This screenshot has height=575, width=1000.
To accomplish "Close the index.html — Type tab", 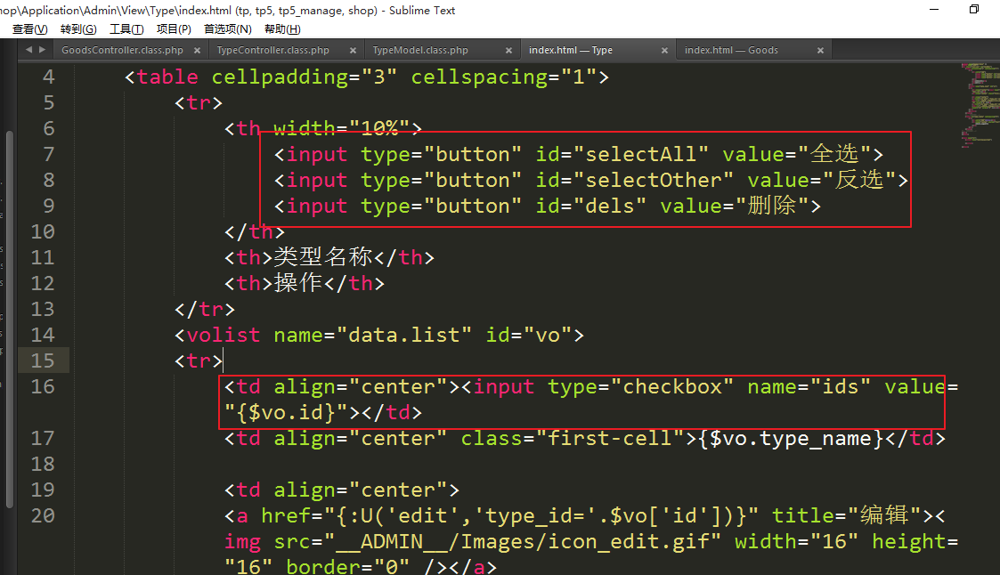I will [664, 51].
